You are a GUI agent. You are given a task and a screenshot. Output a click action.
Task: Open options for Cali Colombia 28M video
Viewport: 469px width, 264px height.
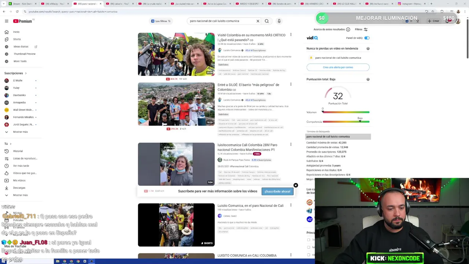[291, 144]
